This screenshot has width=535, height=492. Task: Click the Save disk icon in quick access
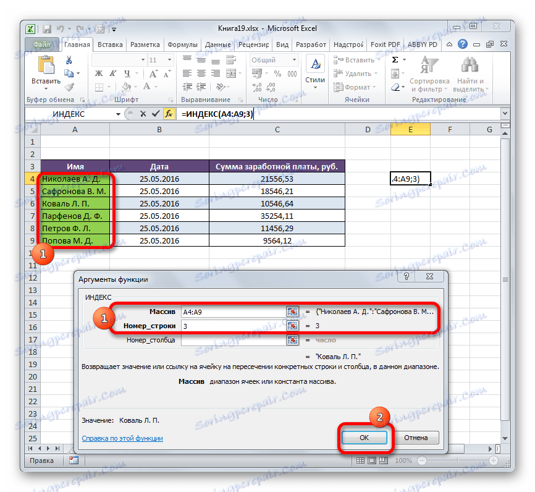click(47, 29)
